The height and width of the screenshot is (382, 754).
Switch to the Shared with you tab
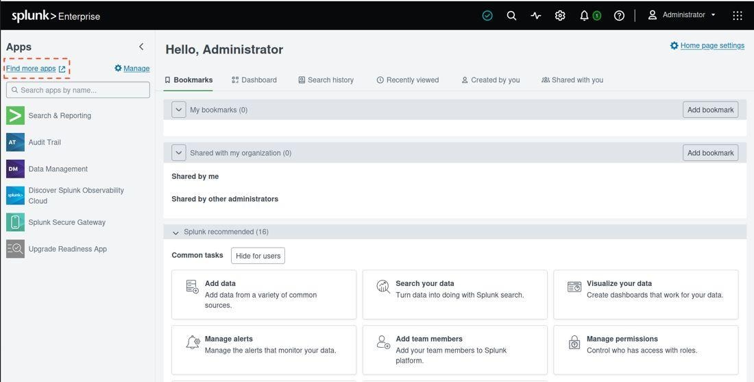572,80
